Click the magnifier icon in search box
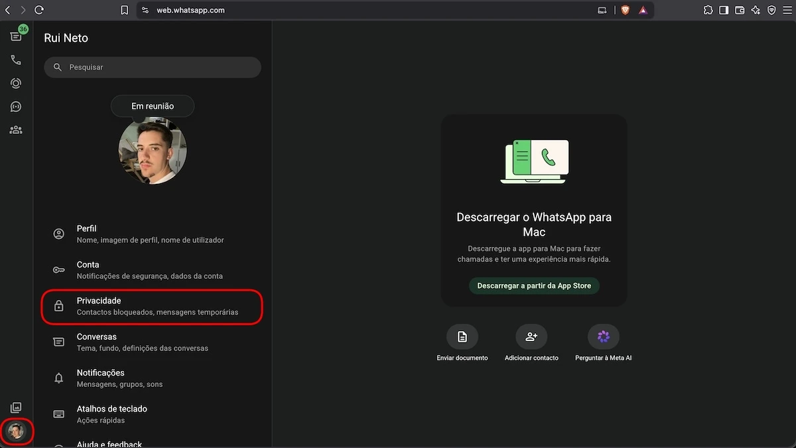The width and height of the screenshot is (796, 448). point(58,67)
